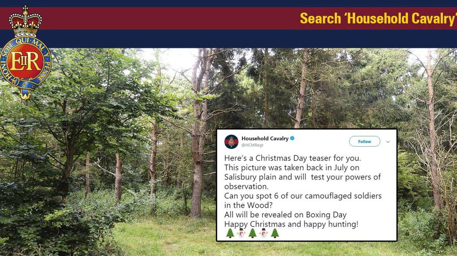
Task: Click the middle Christmas tree emoji
Action: tap(253, 233)
